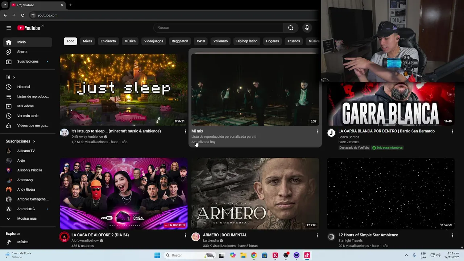The image size is (464, 261).
Task: Open Joaco Santos channel avatar
Action: point(331,133)
